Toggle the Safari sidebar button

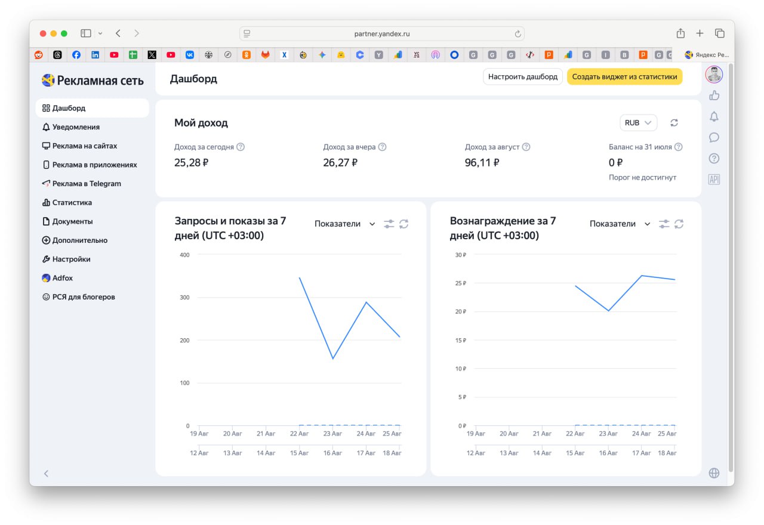point(86,33)
